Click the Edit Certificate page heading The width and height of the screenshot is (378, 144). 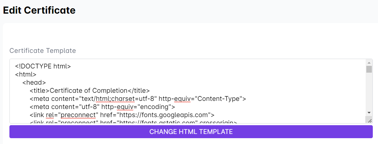[x=39, y=10]
